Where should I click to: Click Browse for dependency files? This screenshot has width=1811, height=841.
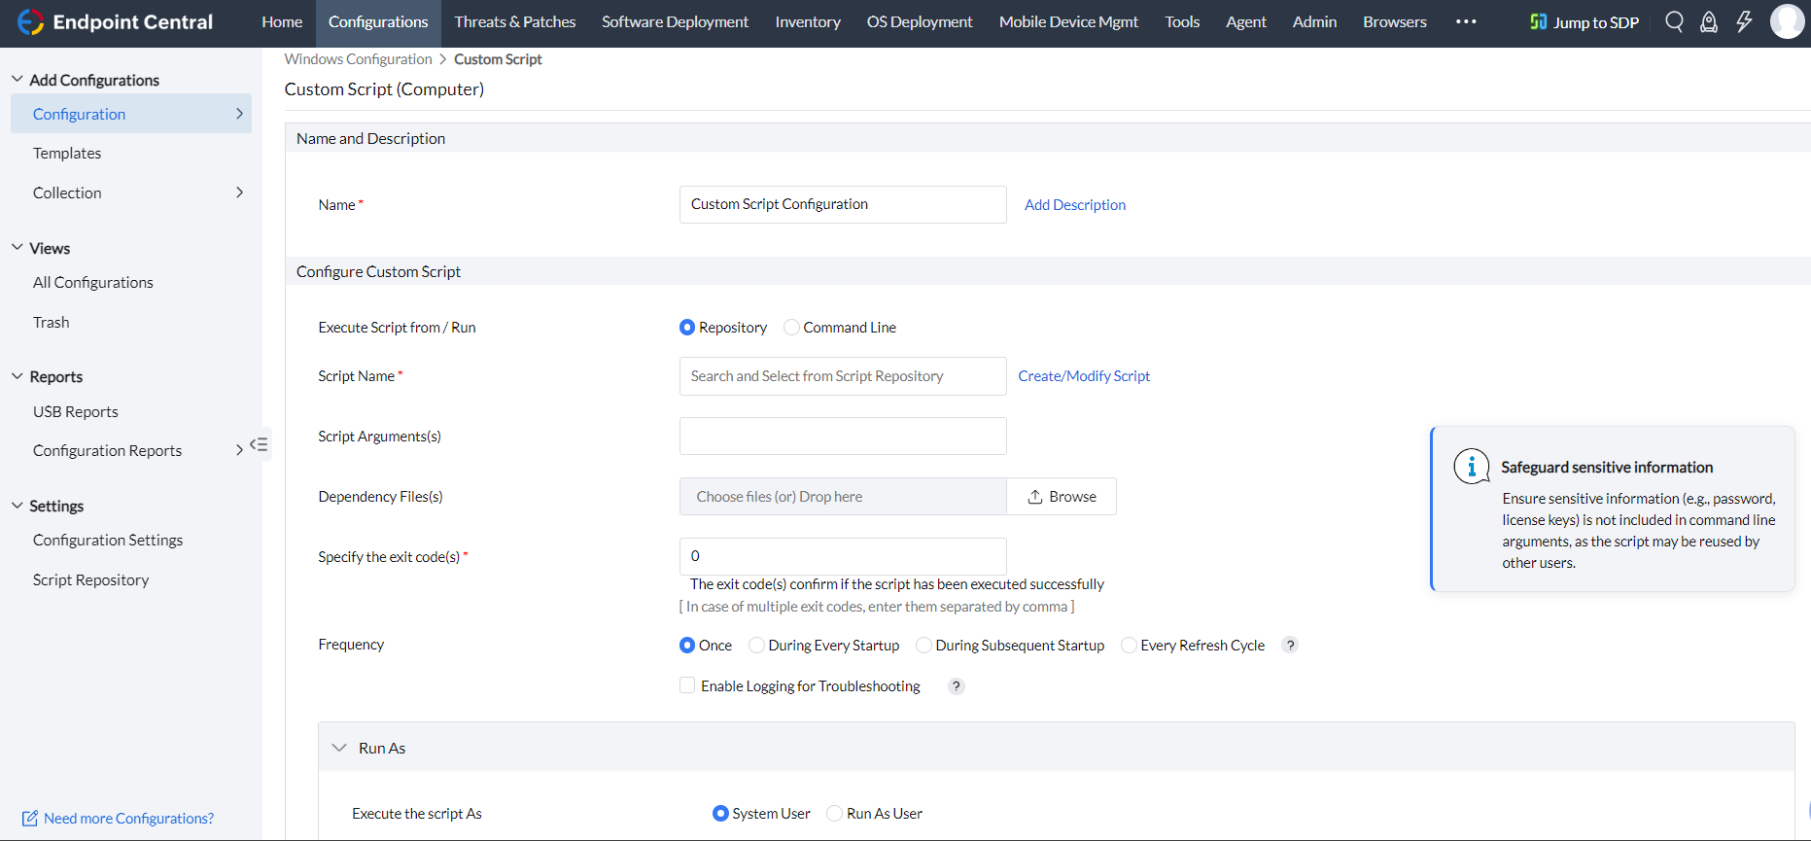click(x=1062, y=497)
